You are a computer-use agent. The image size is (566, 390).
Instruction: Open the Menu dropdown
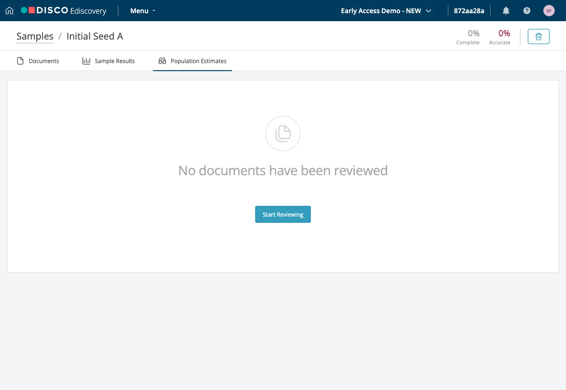142,11
